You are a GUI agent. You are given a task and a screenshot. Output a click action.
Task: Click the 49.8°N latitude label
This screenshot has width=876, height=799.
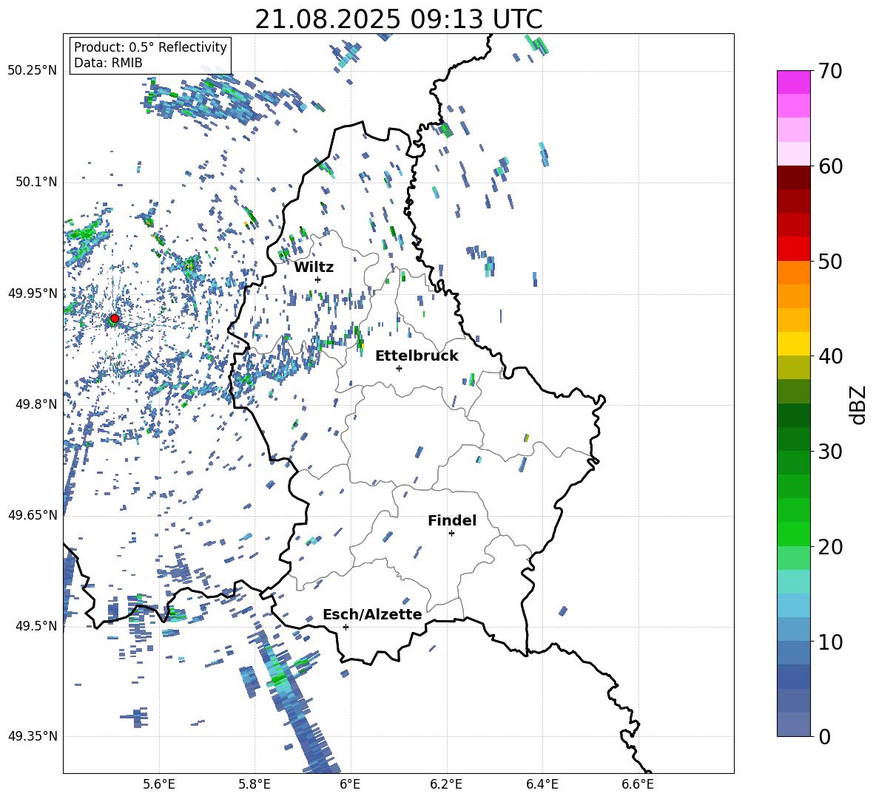(36, 404)
